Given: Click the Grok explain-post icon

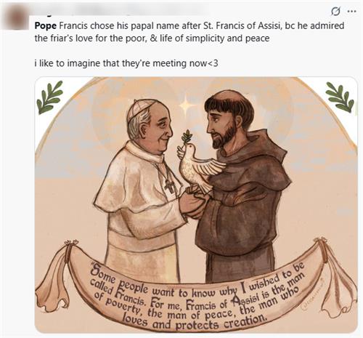Looking at the screenshot, I should click(335, 11).
